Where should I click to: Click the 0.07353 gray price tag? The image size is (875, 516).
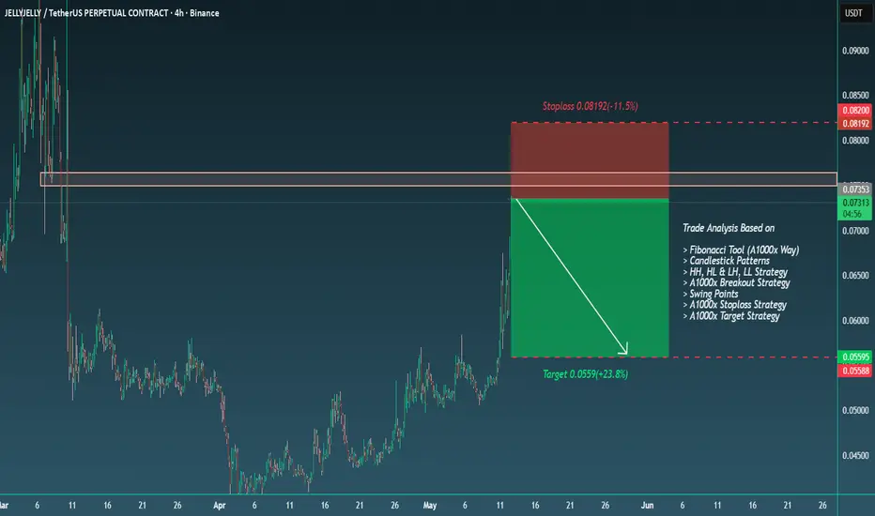[855, 190]
